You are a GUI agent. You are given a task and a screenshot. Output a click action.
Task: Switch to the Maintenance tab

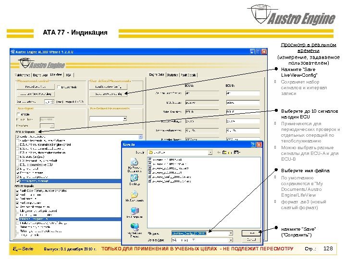coord(22,75)
